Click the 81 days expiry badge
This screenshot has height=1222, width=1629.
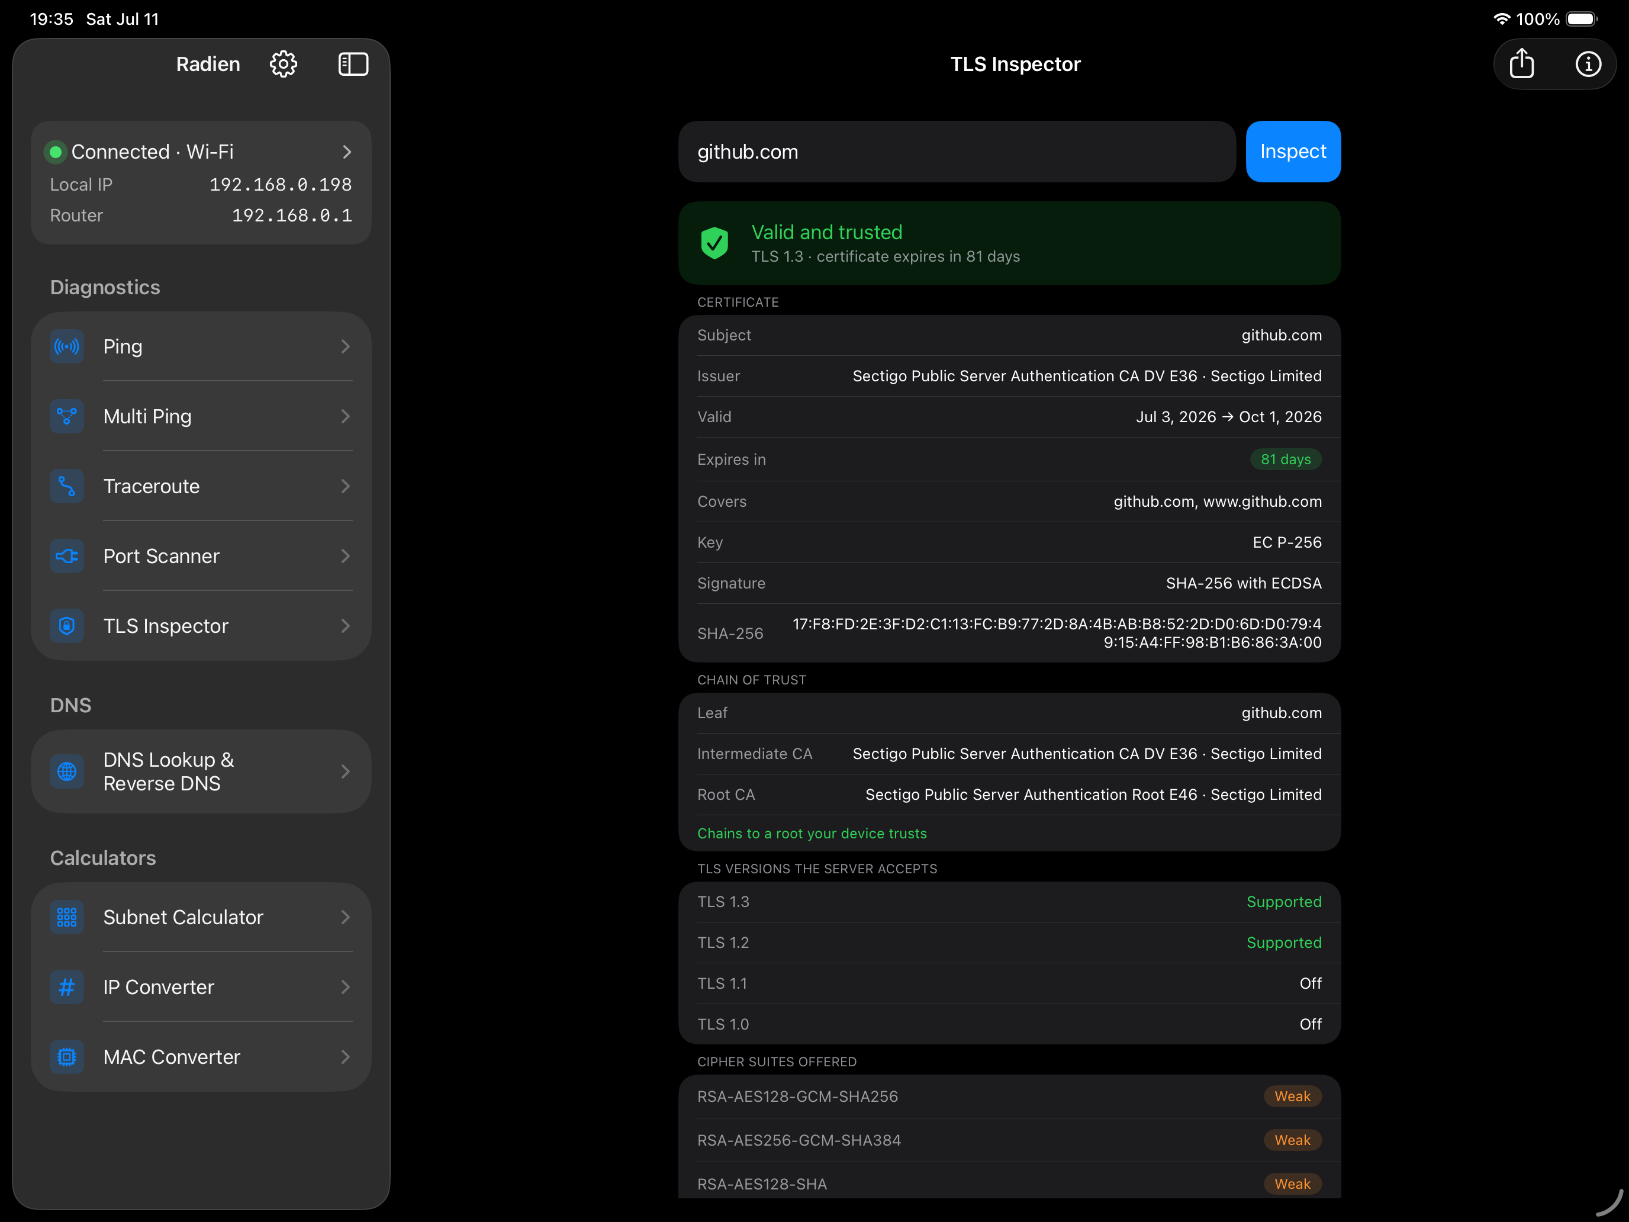tap(1285, 459)
